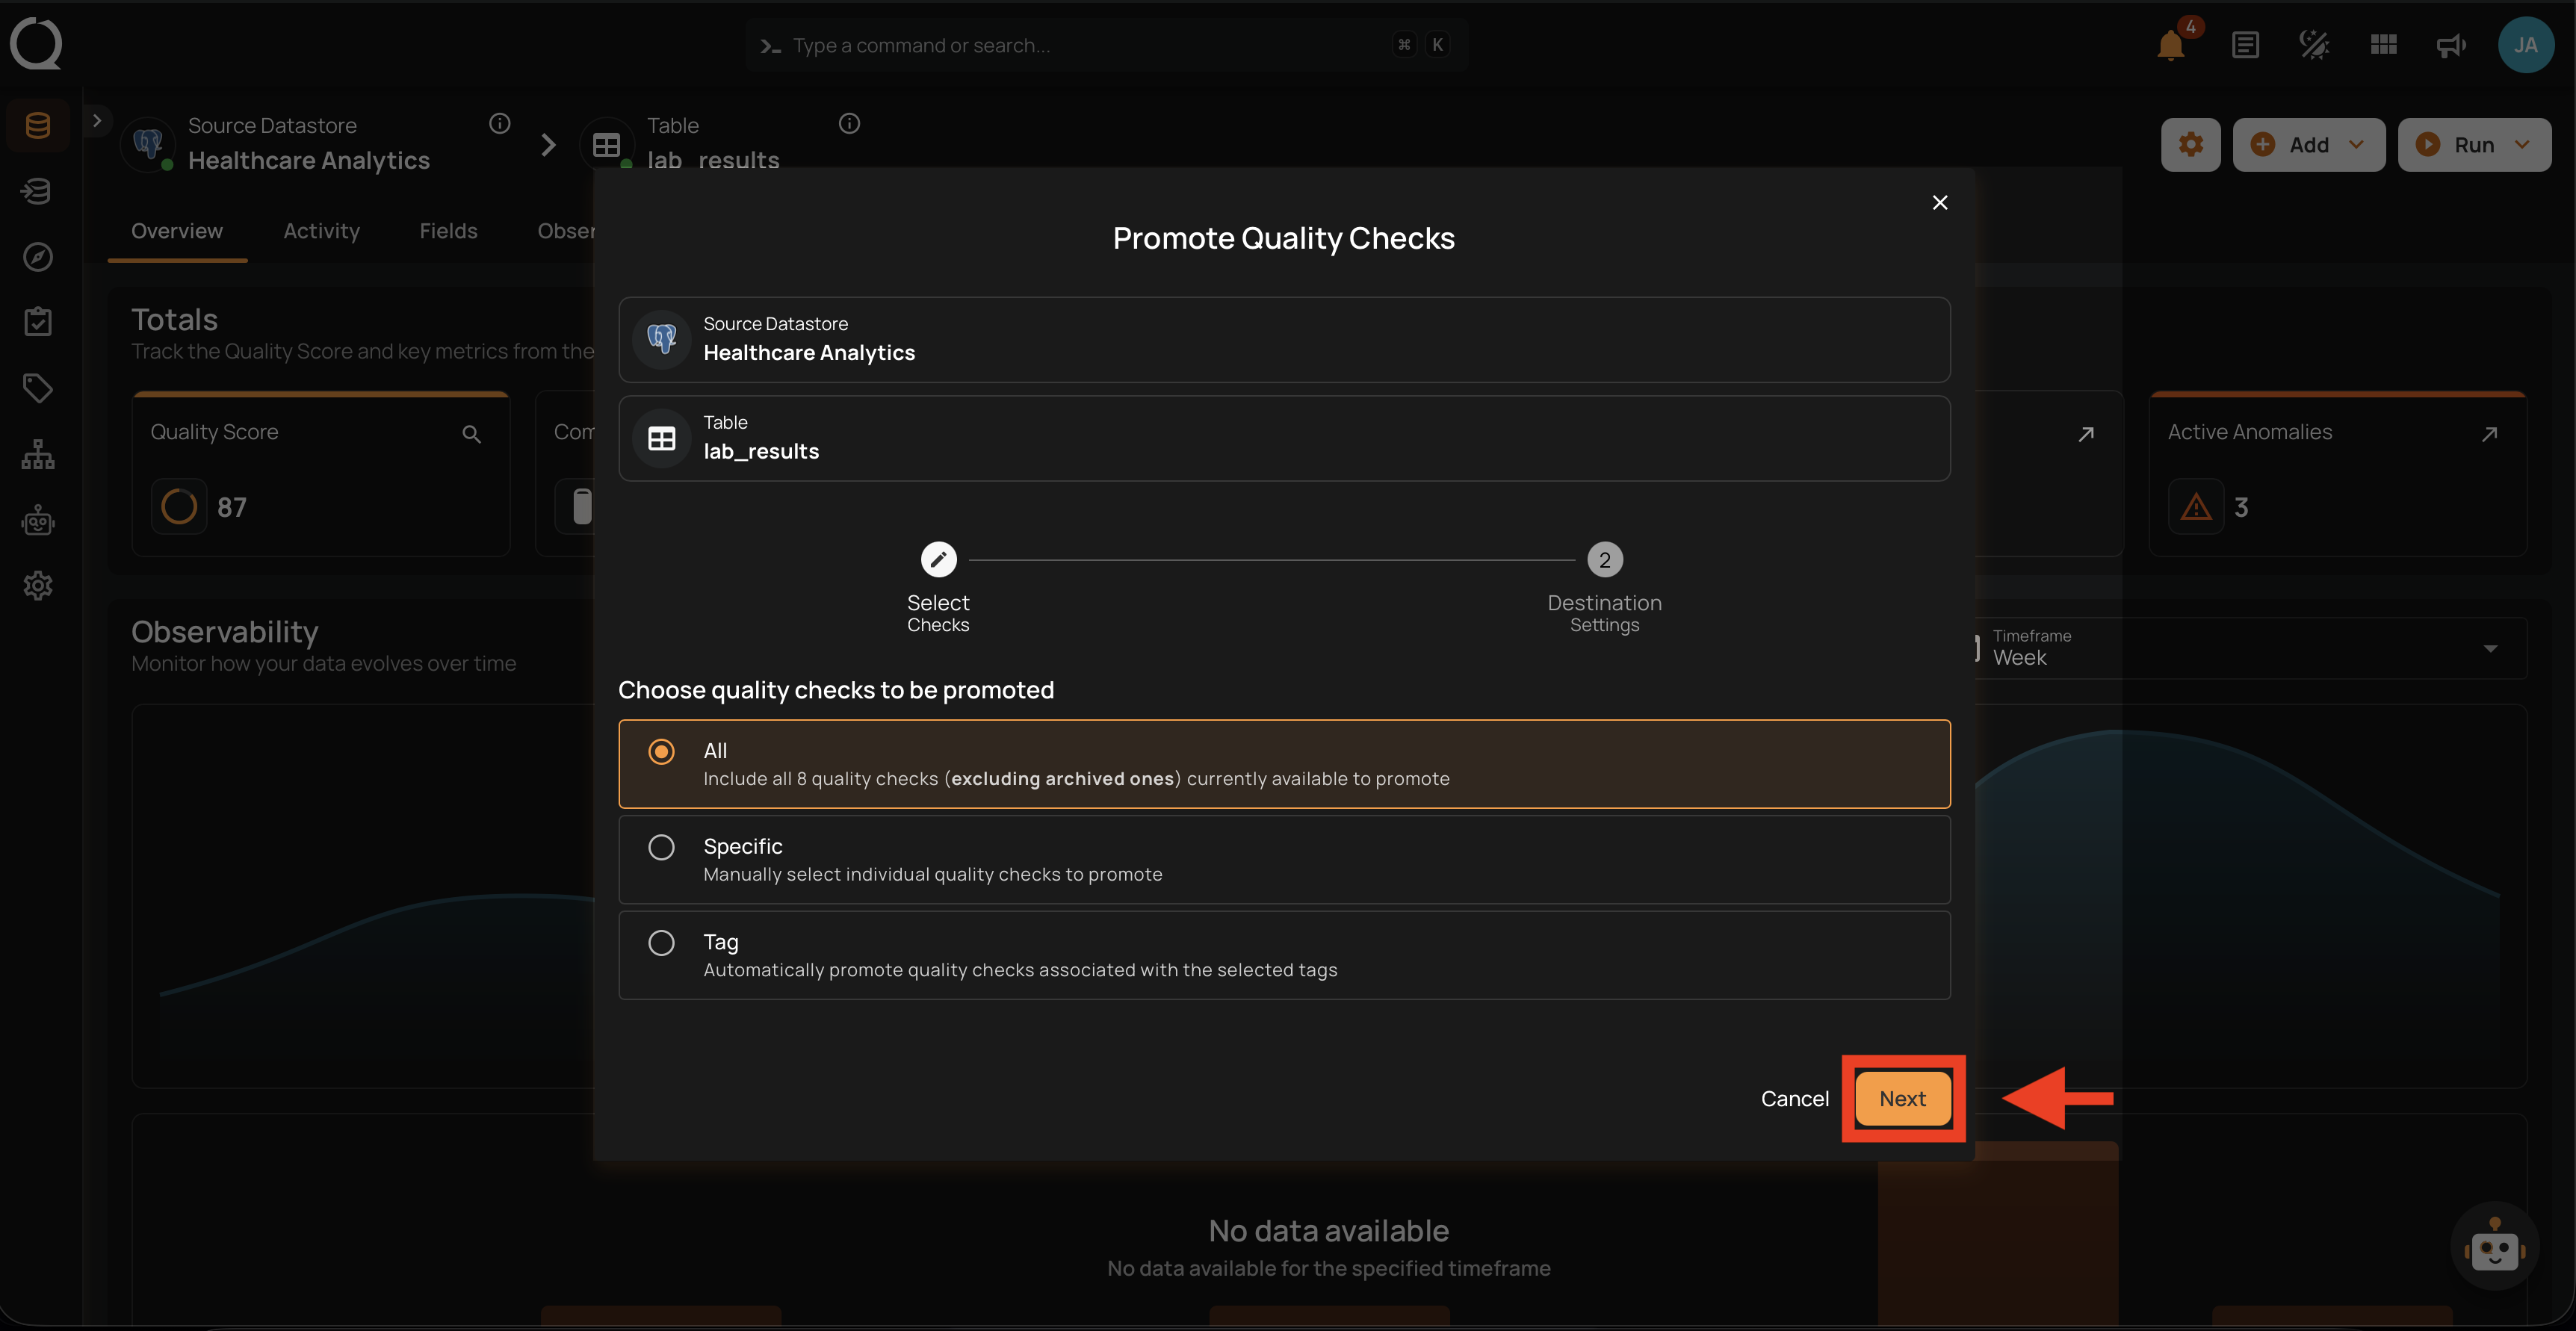2576x1331 pixels.
Task: Click 'Automatically promote quality checks' description text
Action: coord(1020,970)
